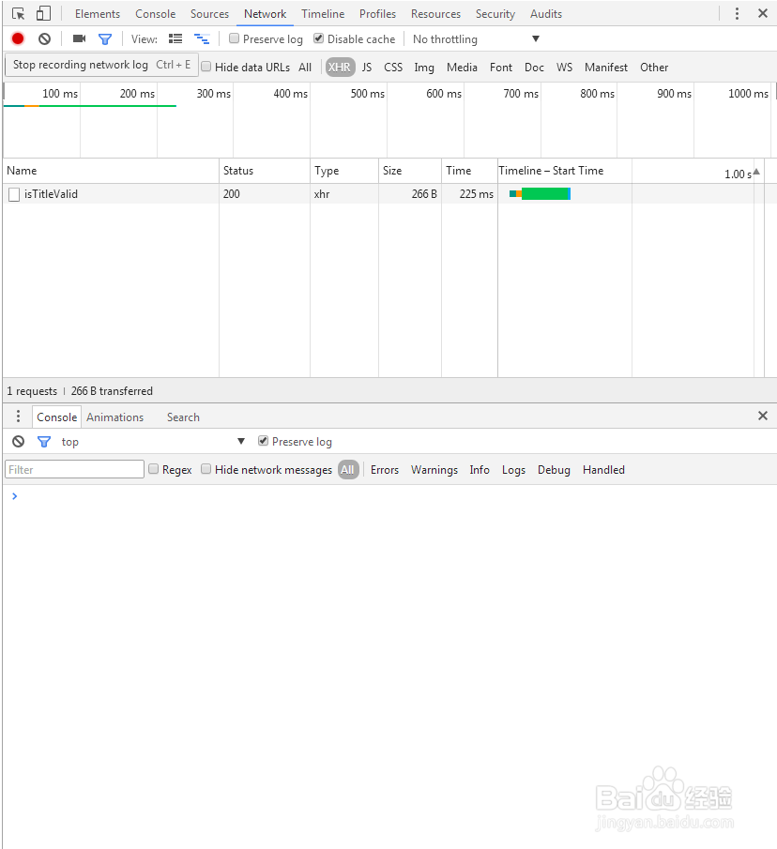This screenshot has width=777, height=849.
Task: Stop recording with red record button
Action: 18,39
